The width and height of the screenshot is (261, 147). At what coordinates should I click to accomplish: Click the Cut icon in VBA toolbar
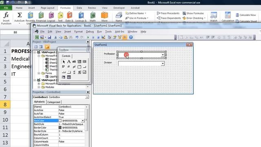click(55, 37)
